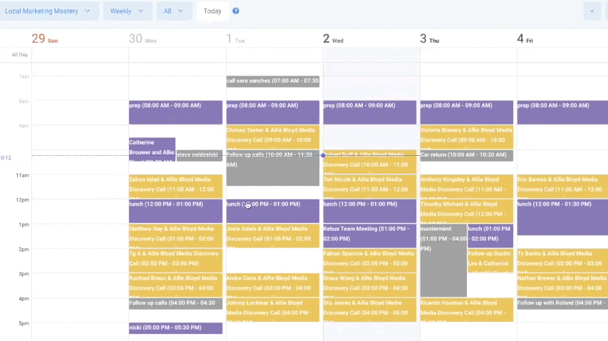Open Tuesday's Follow up calls event
The image size is (608, 341).
[272, 168]
